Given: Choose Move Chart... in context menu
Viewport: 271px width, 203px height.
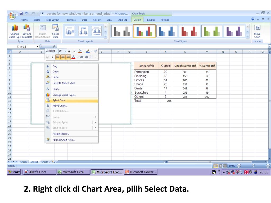Looking at the screenshot, I should click(71, 106).
